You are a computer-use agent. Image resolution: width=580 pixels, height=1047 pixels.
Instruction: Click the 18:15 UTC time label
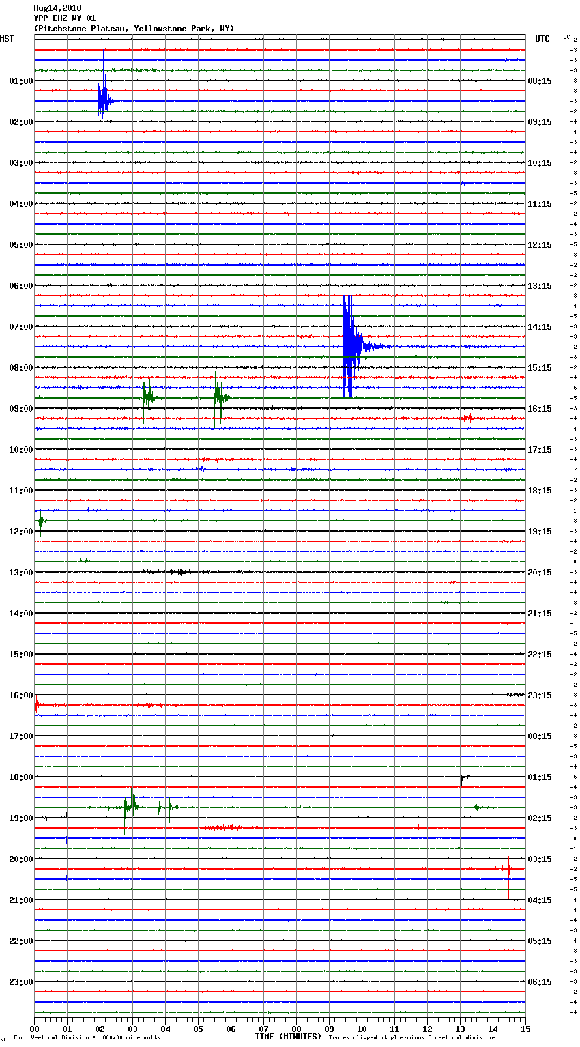point(540,491)
